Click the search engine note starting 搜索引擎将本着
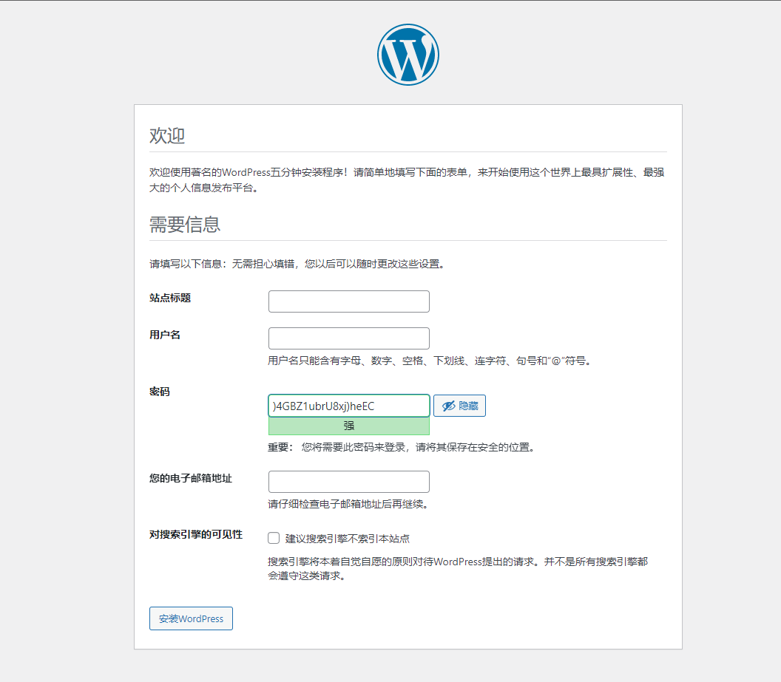 [x=458, y=569]
